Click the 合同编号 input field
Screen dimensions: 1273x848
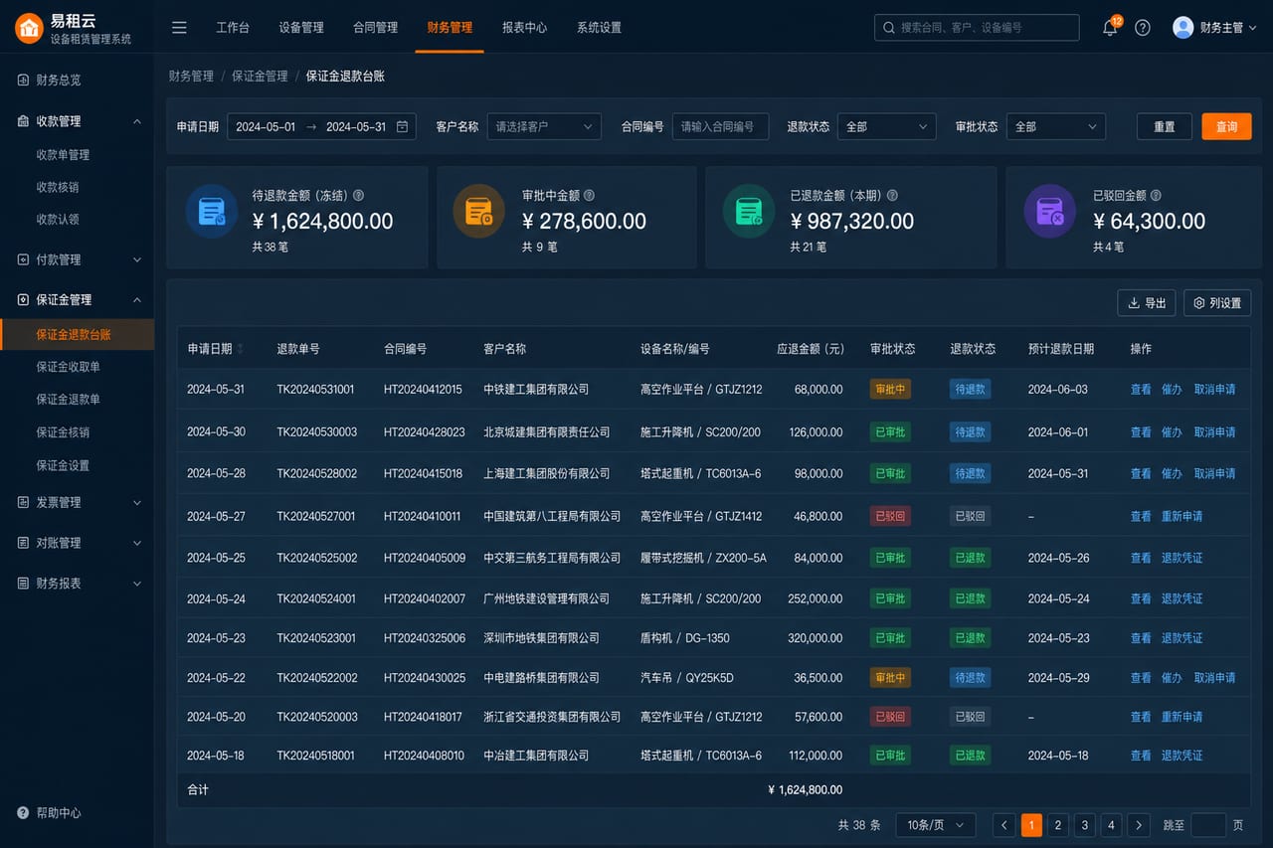[720, 127]
